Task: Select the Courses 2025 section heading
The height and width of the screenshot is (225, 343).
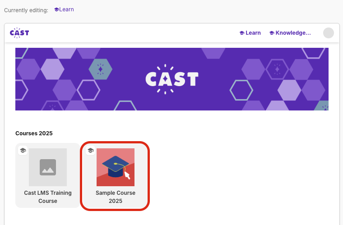Action: [34, 133]
